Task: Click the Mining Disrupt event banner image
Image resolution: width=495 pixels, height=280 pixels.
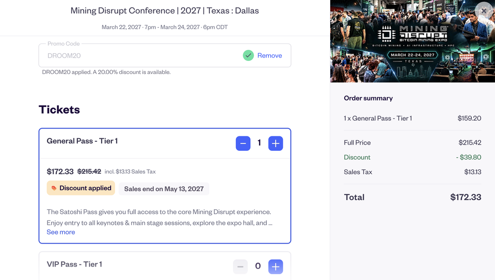Action: [x=412, y=41]
